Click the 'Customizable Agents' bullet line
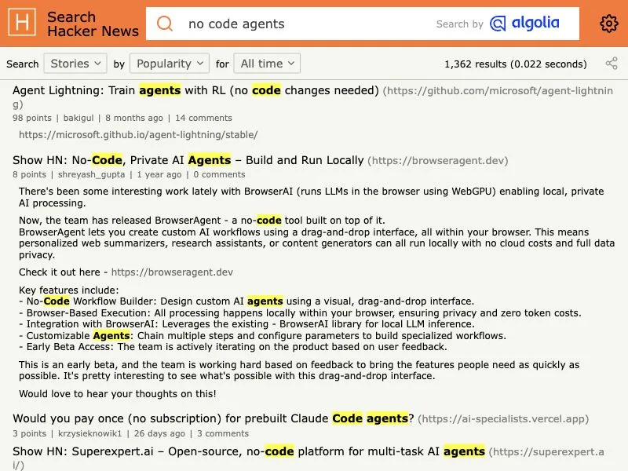Viewport: 628px width, 471px height. click(262, 336)
